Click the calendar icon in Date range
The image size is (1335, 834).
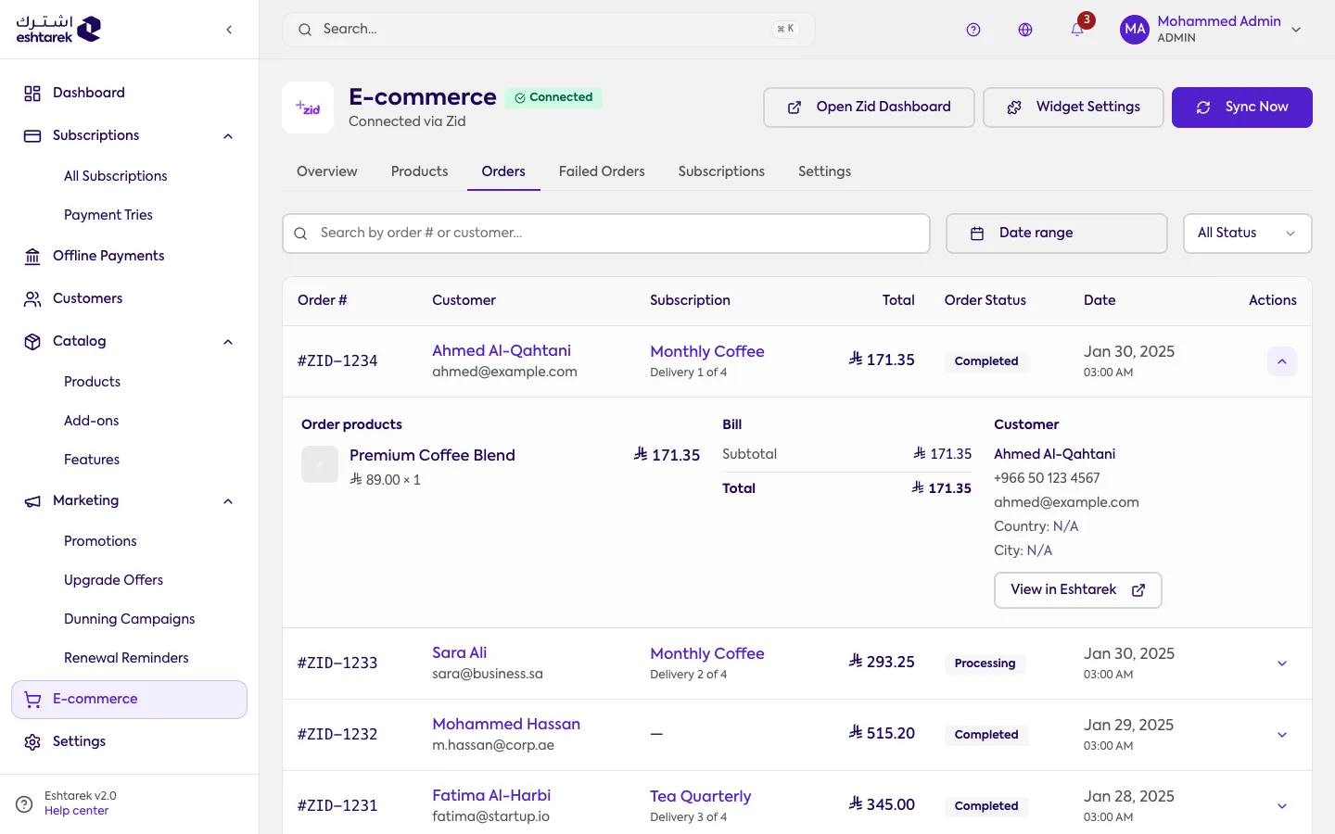click(x=977, y=234)
